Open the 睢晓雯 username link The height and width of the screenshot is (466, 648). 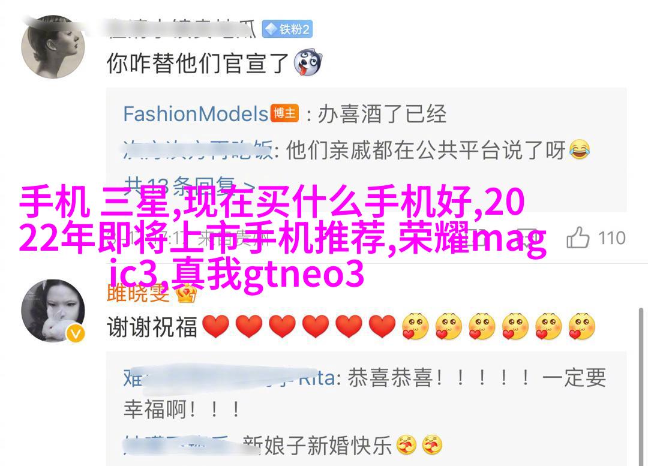click(x=139, y=294)
